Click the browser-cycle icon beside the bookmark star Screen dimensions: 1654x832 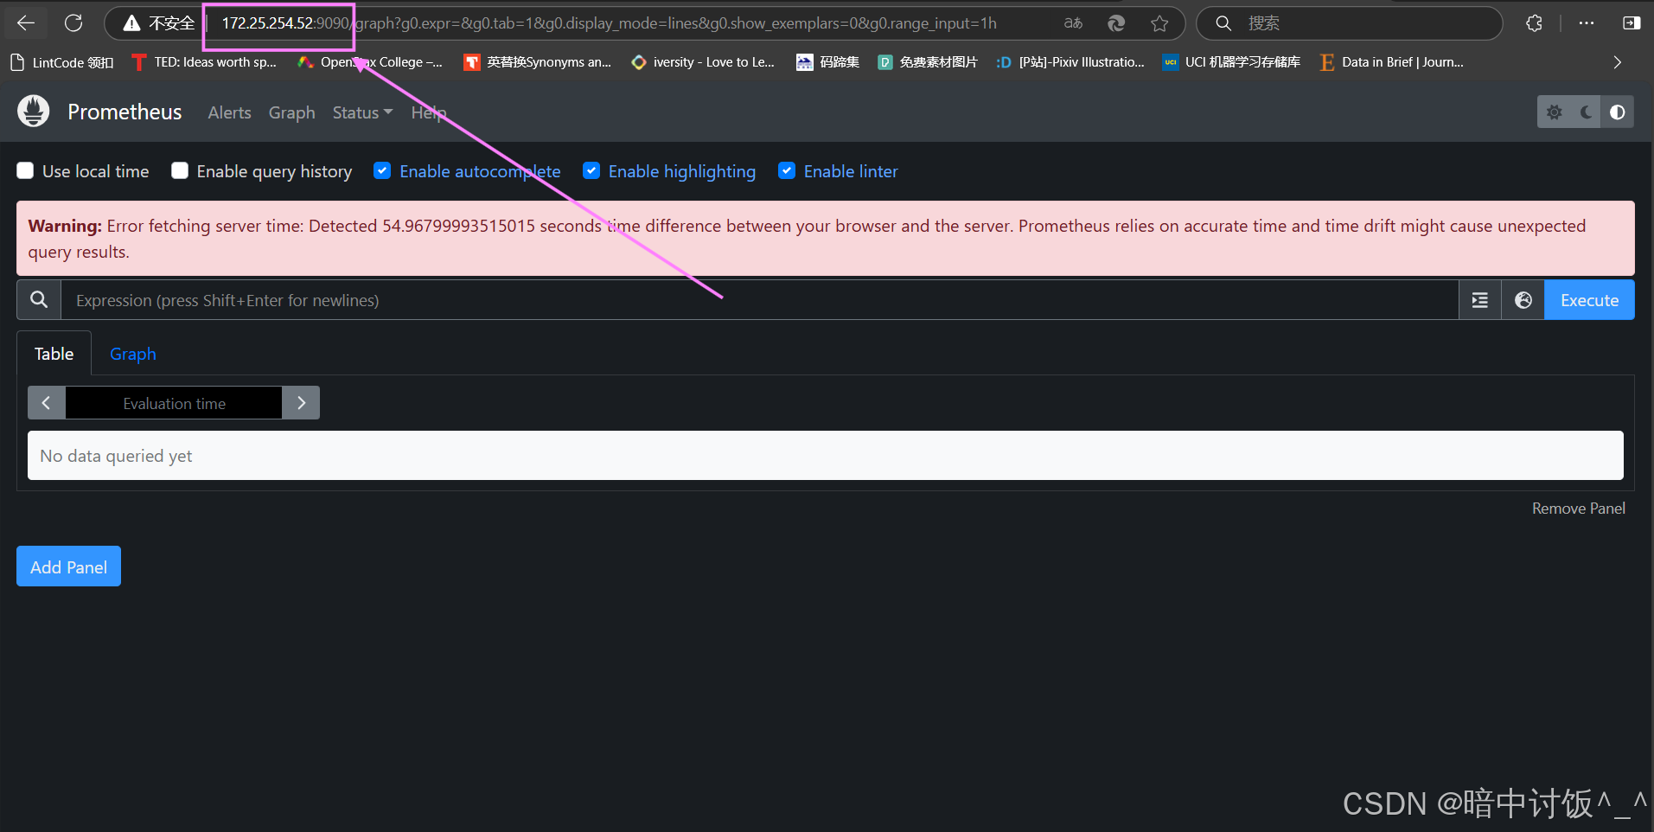(1116, 23)
